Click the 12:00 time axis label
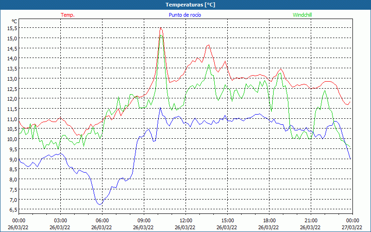The image size is (371, 232). pos(186,221)
